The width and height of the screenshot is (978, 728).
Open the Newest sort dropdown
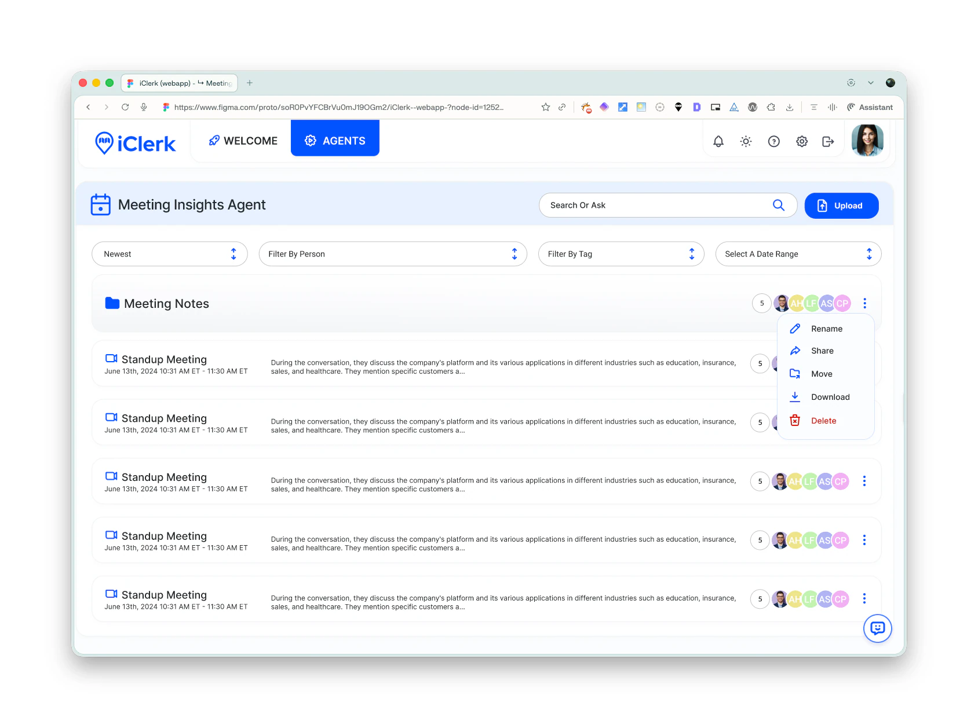click(170, 254)
